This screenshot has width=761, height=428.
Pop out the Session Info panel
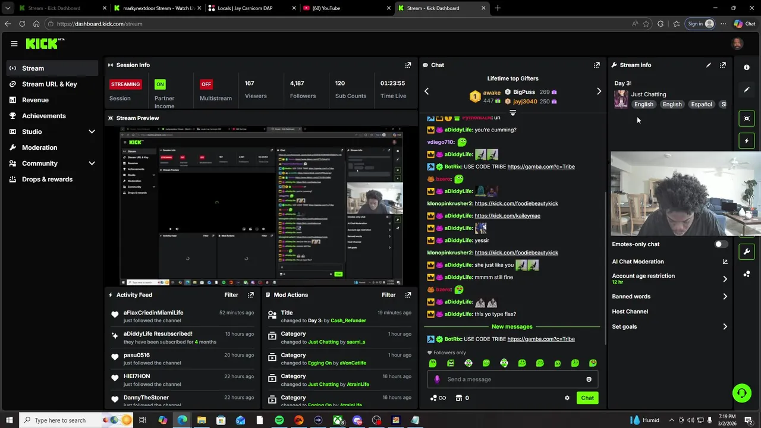(x=408, y=65)
